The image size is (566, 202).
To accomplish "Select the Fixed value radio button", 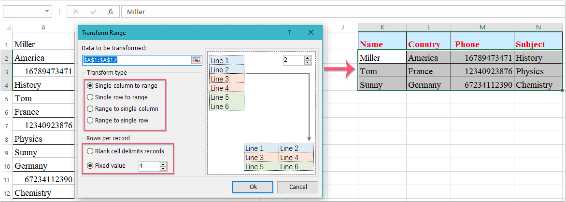I will coord(90,165).
